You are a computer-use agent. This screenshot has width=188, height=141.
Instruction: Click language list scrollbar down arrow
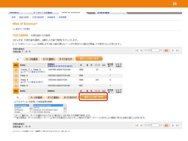tap(31, 112)
